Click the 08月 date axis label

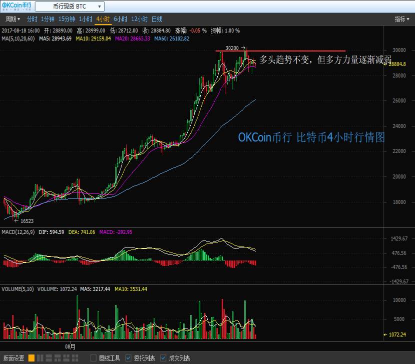pyautogui.click(x=70, y=346)
